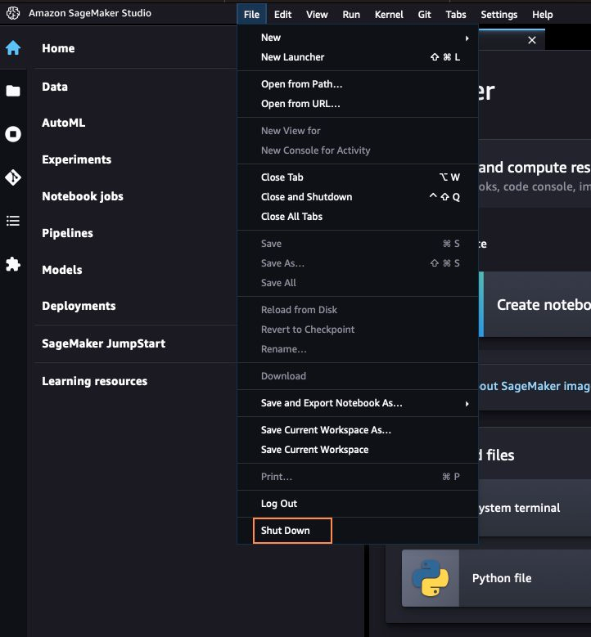Image resolution: width=591 pixels, height=637 pixels.
Task: Click the Home house icon in sidebar
Action: pyautogui.click(x=13, y=47)
